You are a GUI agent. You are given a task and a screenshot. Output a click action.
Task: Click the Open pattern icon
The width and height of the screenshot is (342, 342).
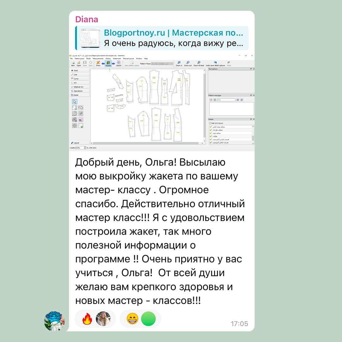point(79,63)
